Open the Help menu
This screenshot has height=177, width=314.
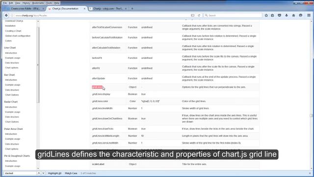(57, 3)
